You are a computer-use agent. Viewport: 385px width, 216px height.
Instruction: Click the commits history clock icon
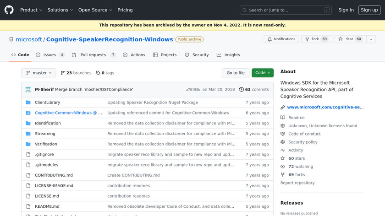pos(242,90)
